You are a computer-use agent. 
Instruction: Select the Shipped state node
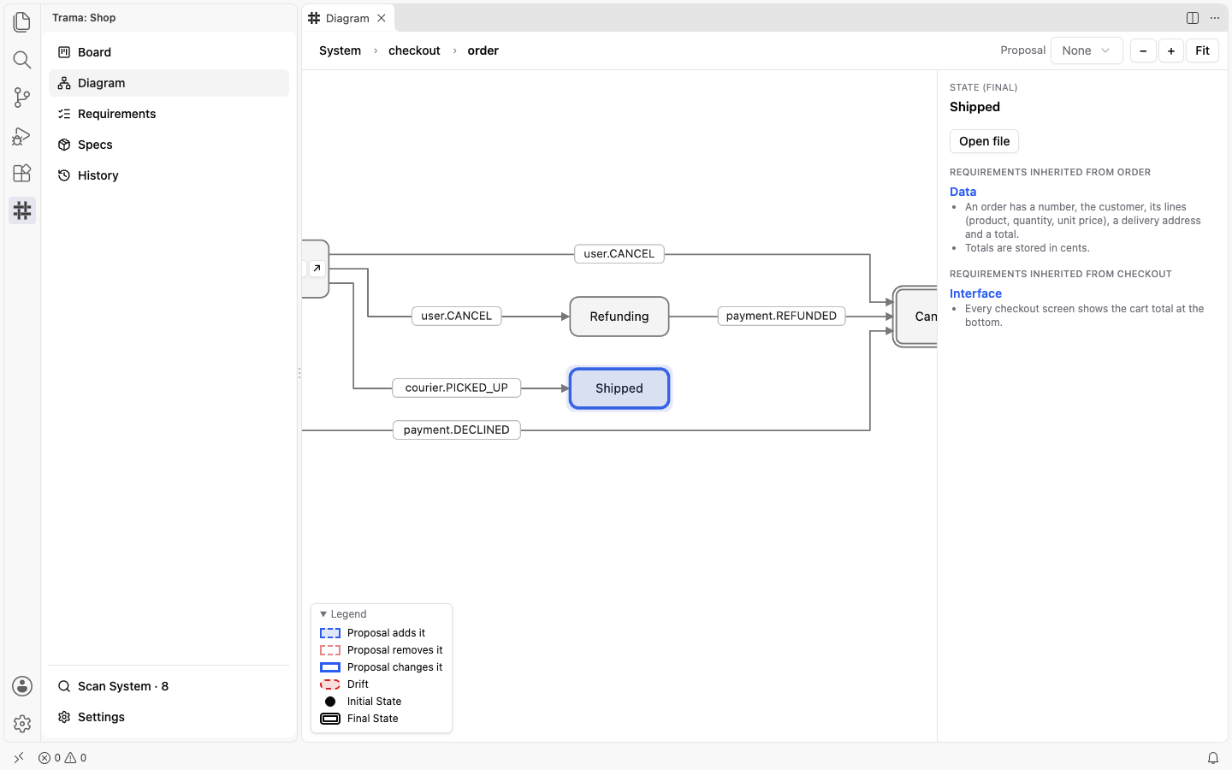619,388
